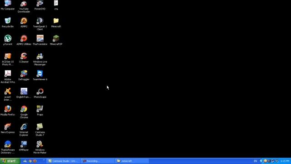The image size is (291, 164).
Task: Click the taskbar clock
Action: click(285, 161)
